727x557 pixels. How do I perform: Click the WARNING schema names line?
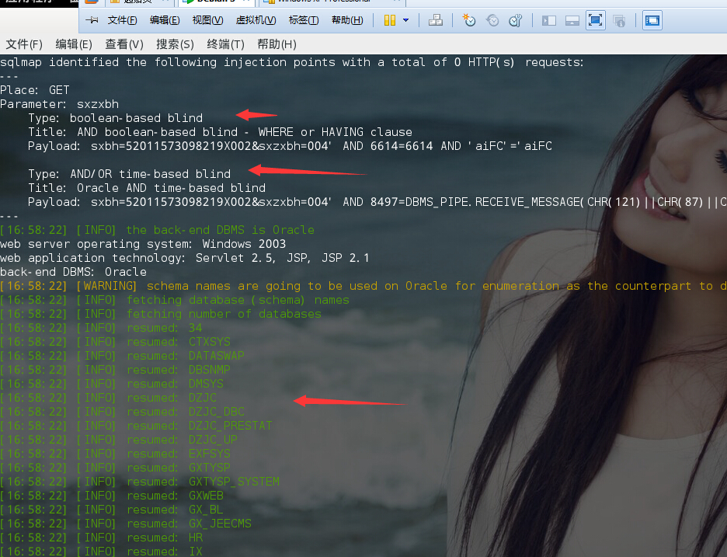pos(363,286)
